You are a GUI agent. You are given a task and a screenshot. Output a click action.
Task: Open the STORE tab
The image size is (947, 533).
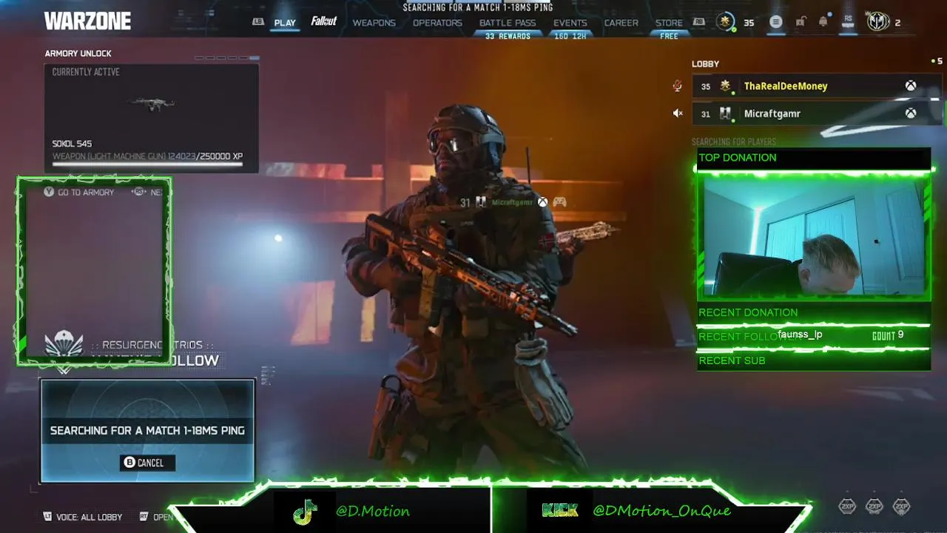click(x=669, y=23)
